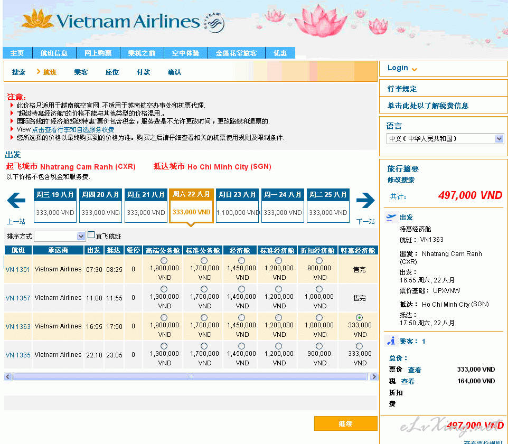Image resolution: width=508 pixels, height=444 pixels.
Task: Go to the 付款 step
Action: click(143, 72)
